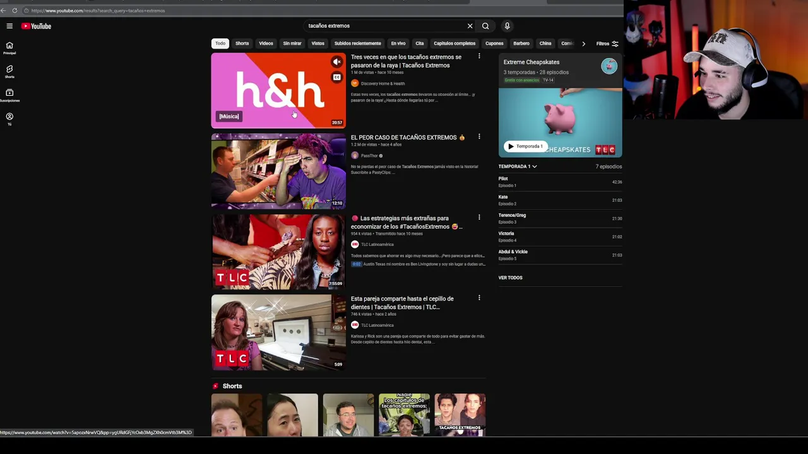Jump to the 0:02 chapter timestamp
The width and height of the screenshot is (808, 454).
coord(356,264)
